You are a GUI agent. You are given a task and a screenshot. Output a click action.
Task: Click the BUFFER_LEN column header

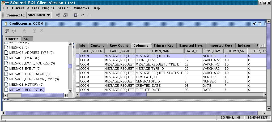tap(257, 51)
